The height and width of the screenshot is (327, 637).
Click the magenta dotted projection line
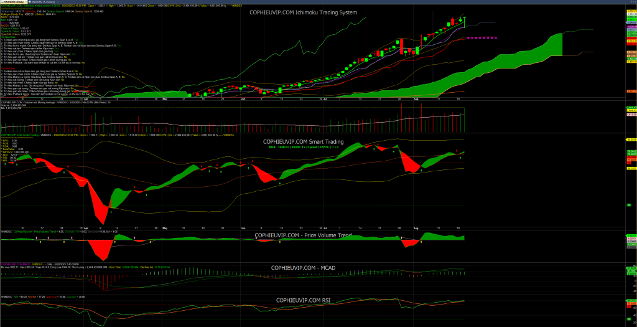coord(482,38)
